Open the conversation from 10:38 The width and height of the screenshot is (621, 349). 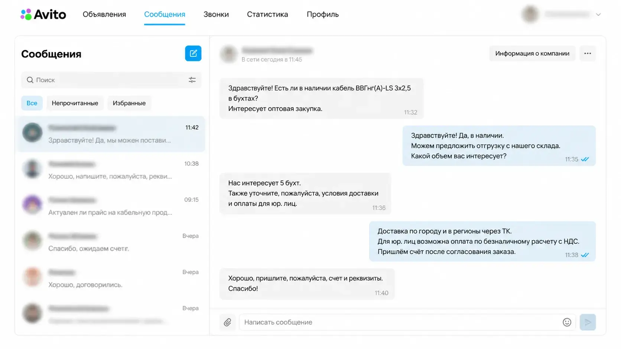click(x=111, y=170)
